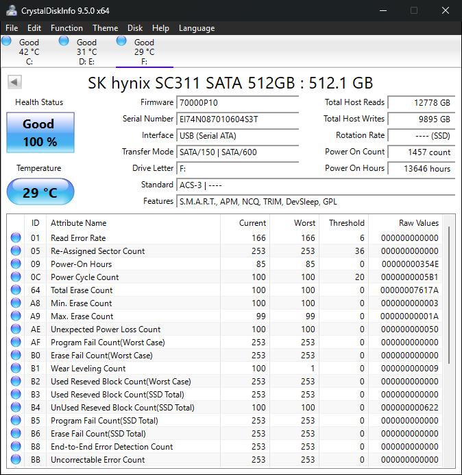Select the Wear Leveling Count row text
Image resolution: width=462 pixels, height=475 pixels.
(88, 369)
